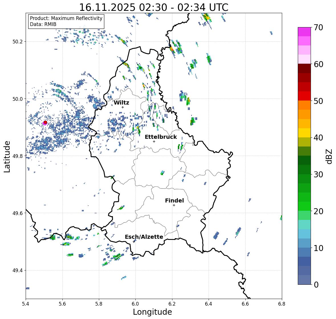This screenshot has height=319, width=336.
Task: Click the Findel station label
Action: (174, 200)
